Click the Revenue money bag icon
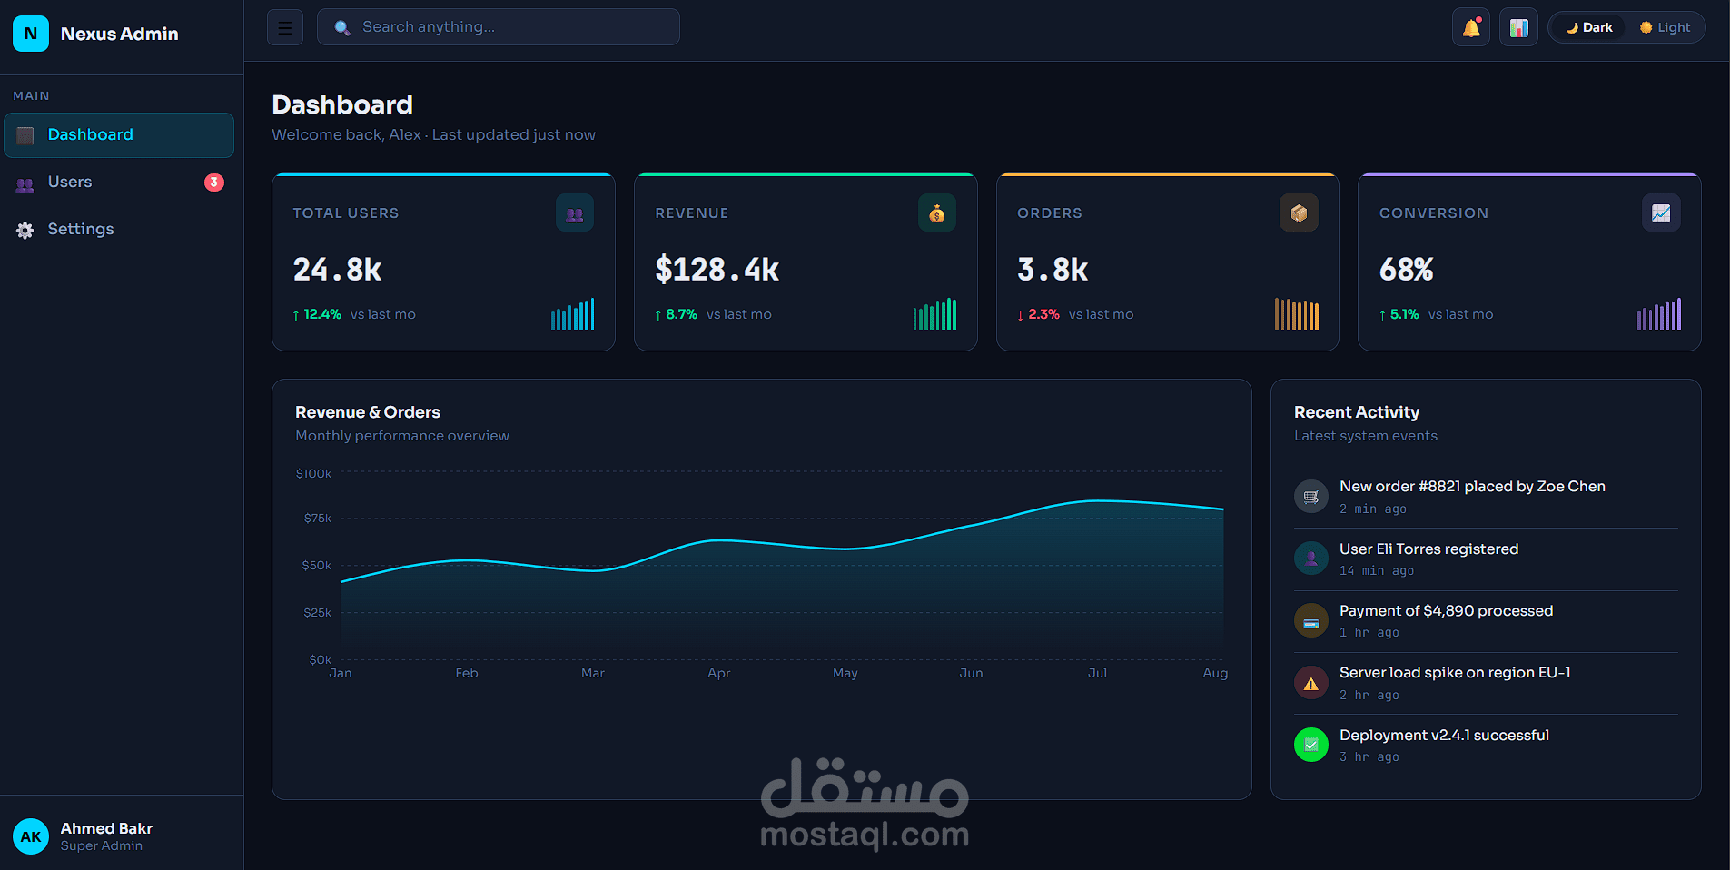The width and height of the screenshot is (1730, 870). click(x=937, y=213)
